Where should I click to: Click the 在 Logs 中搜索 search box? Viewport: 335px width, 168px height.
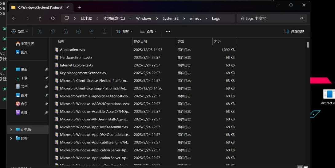(269, 18)
